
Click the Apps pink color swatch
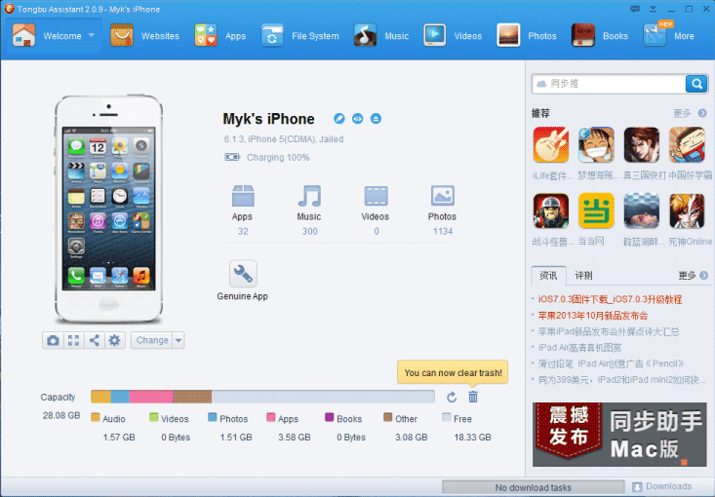tap(271, 417)
